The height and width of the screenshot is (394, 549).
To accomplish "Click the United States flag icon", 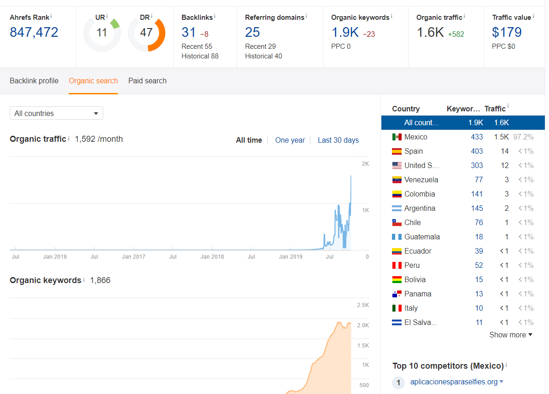I will tap(397, 166).
